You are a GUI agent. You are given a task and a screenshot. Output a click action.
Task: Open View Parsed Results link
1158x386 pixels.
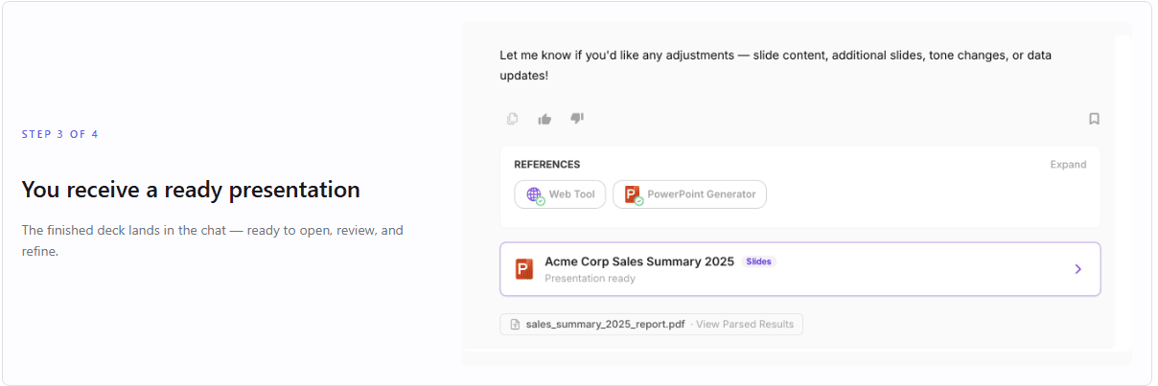[x=745, y=325]
